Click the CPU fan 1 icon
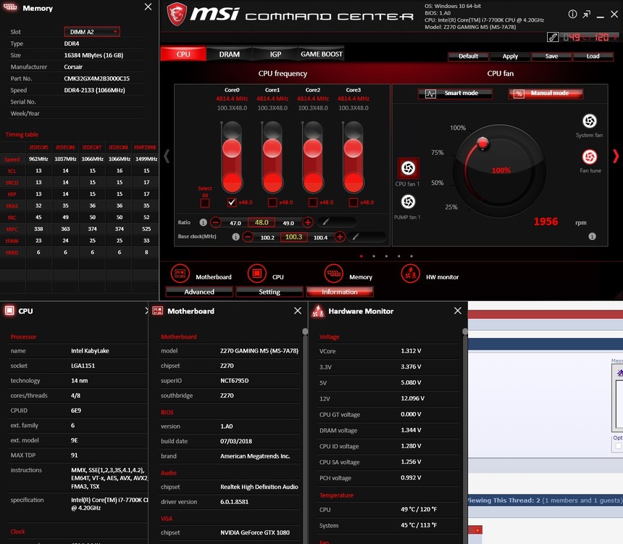The height and width of the screenshot is (544, 623). 408,168
